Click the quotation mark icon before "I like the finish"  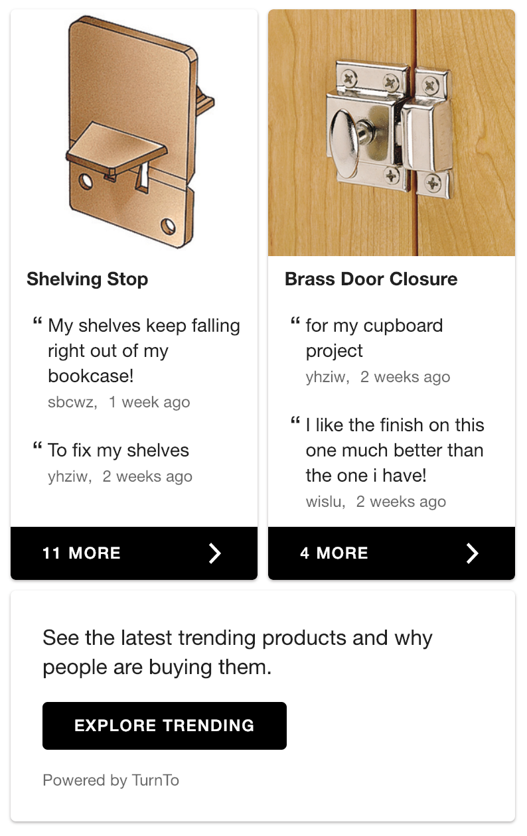coord(295,423)
